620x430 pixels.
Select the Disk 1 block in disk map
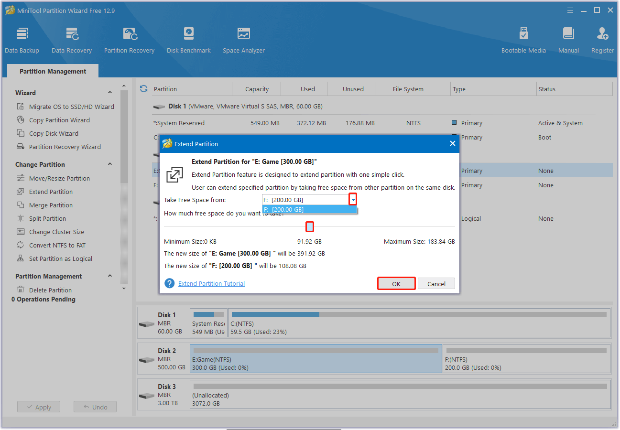[x=163, y=323]
